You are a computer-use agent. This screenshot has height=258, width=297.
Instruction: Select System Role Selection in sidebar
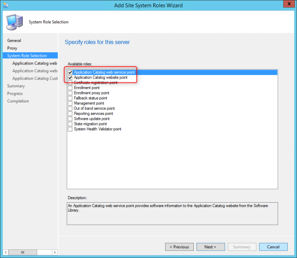coord(27,56)
